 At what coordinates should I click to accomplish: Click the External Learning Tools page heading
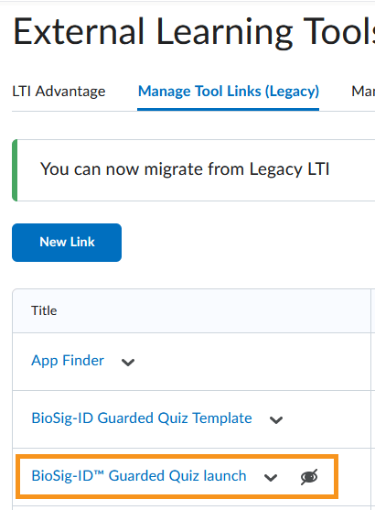194,31
